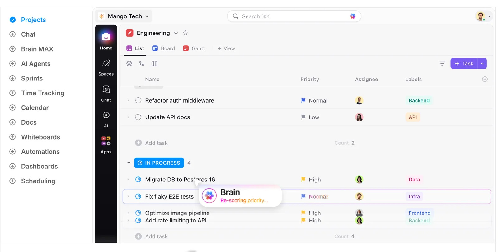This screenshot has height=252, width=498.
Task: Open Apps in the dark sidebar
Action: [x=106, y=145]
